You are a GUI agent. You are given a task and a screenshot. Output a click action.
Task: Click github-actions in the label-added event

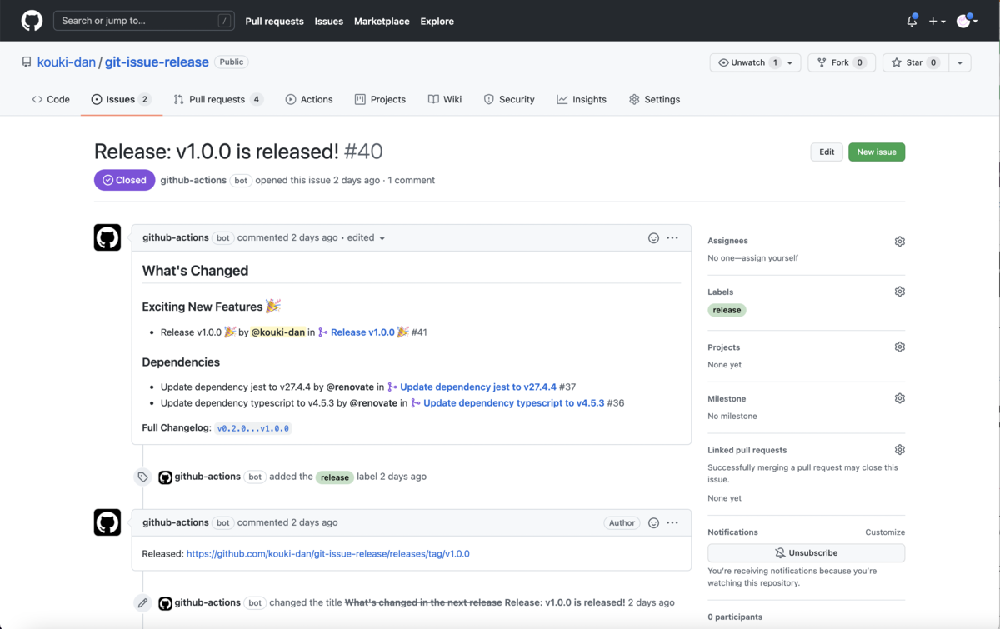(207, 477)
